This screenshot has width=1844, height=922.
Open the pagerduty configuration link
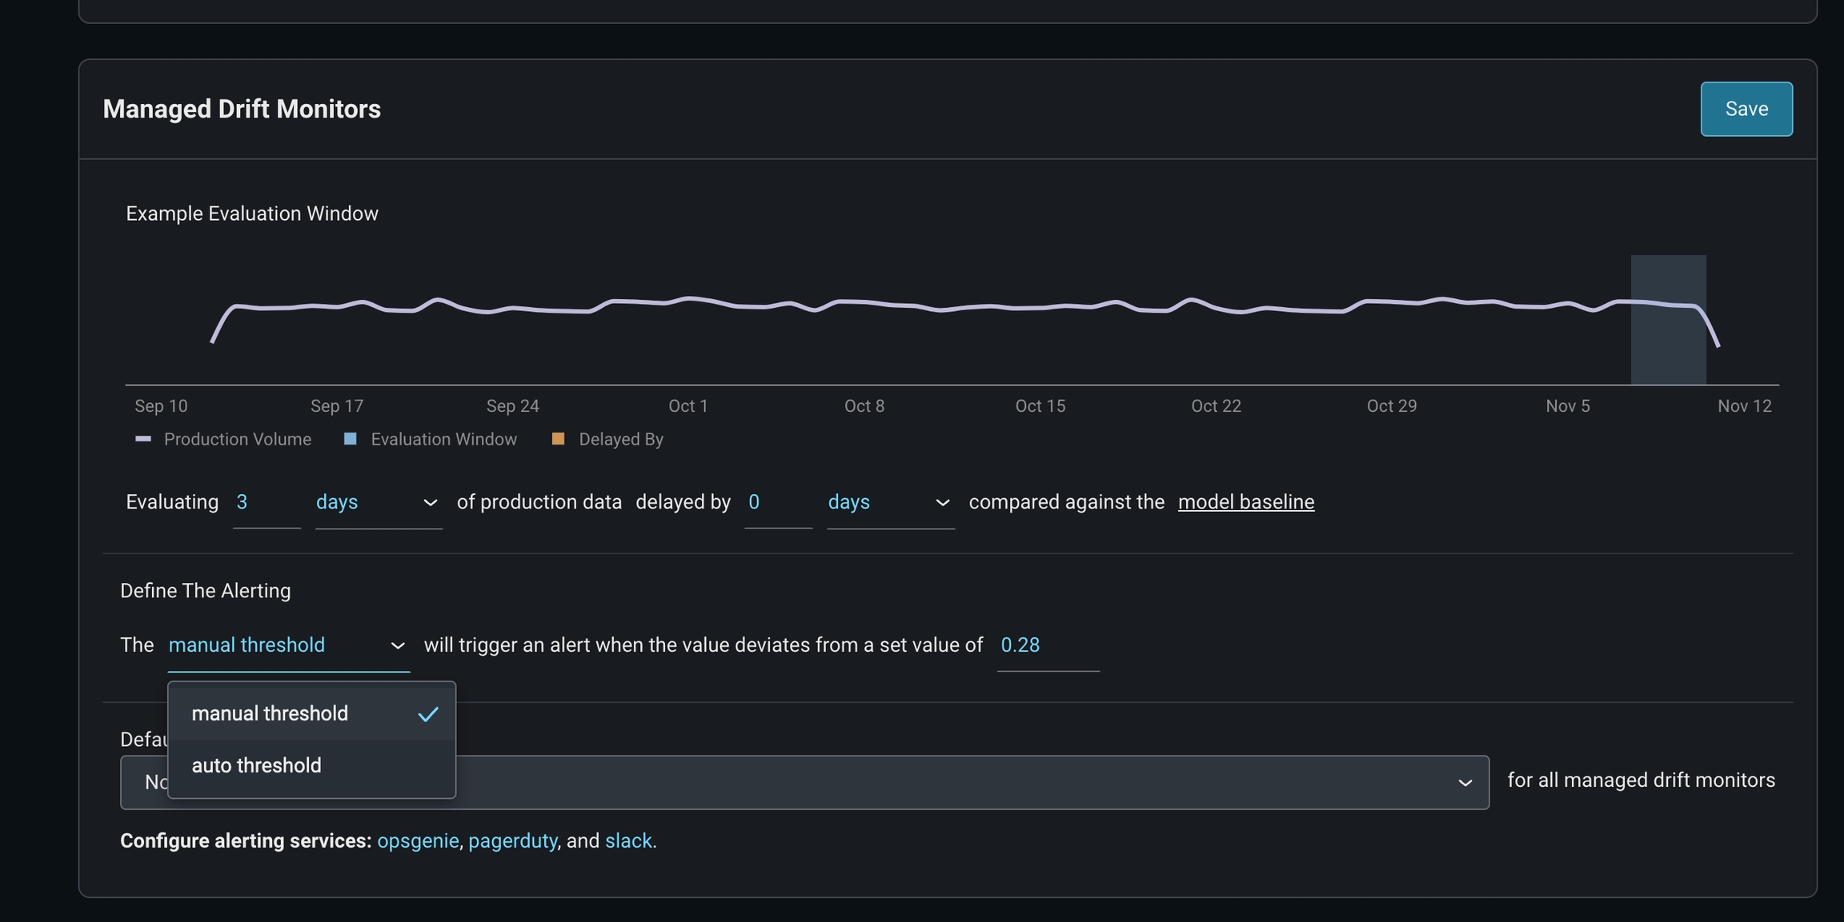pyautogui.click(x=512, y=841)
